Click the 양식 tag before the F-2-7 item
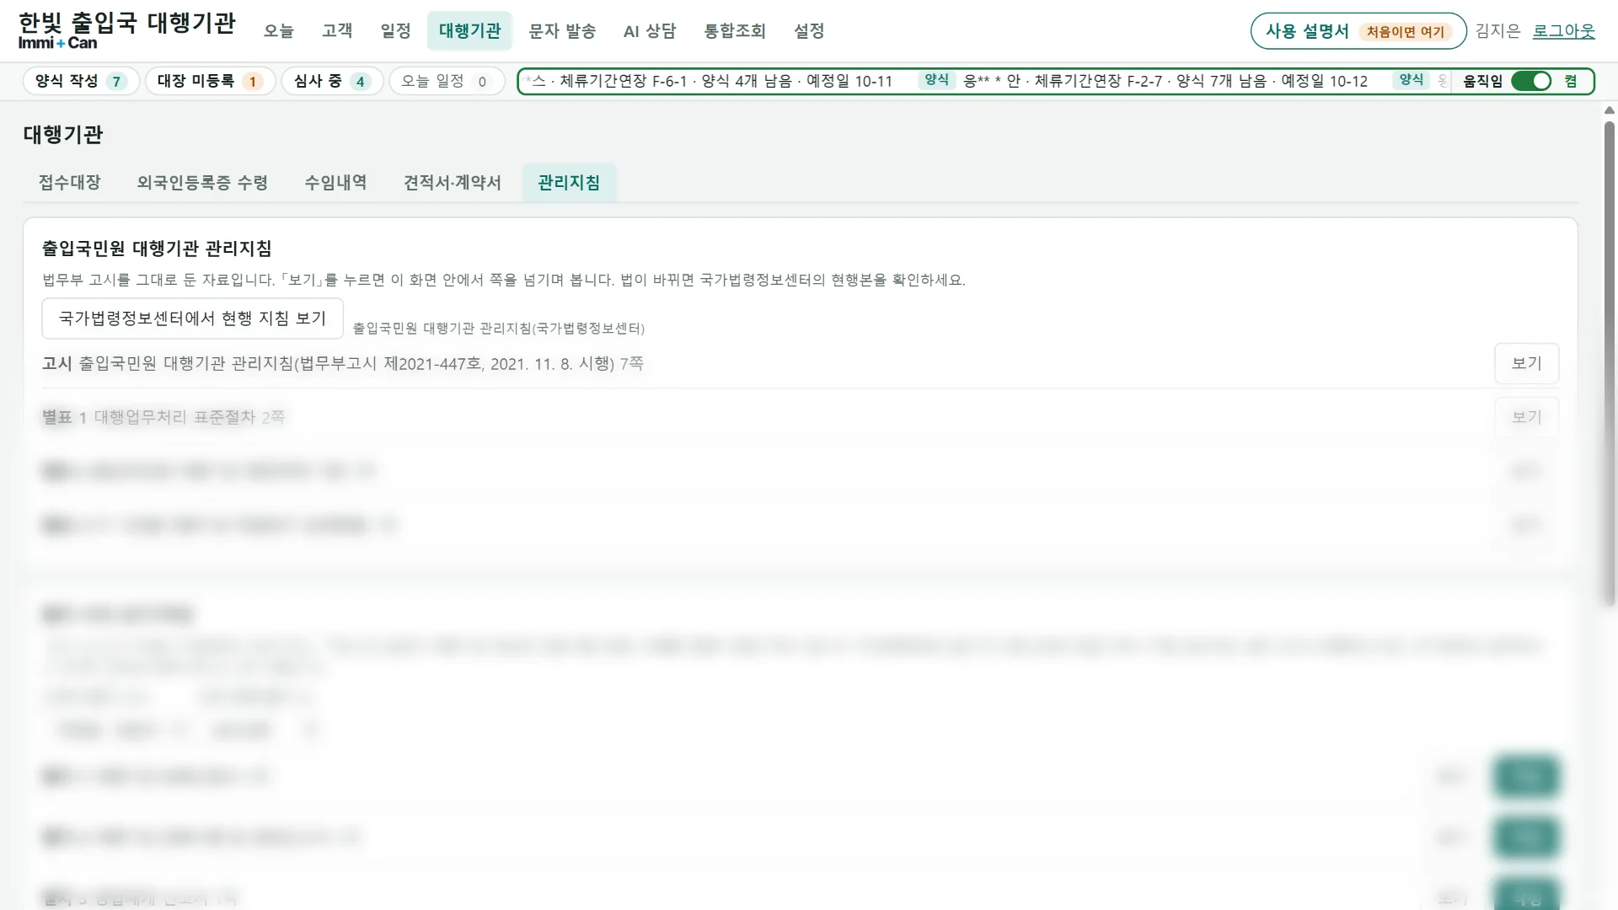 pyautogui.click(x=936, y=80)
